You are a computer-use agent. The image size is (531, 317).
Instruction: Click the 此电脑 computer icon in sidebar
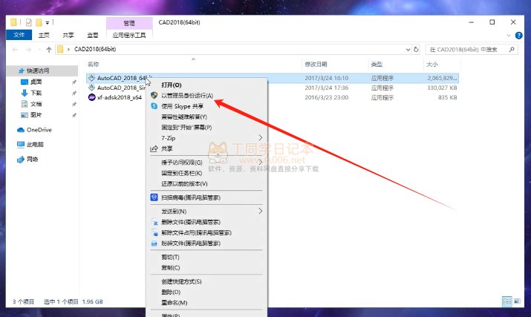[21, 145]
